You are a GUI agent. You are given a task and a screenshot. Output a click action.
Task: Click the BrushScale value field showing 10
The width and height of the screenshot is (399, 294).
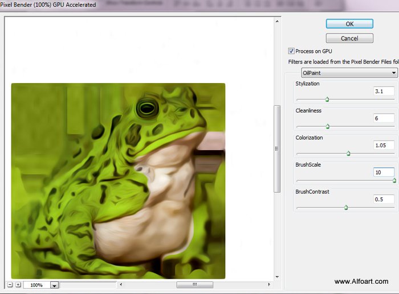point(384,172)
